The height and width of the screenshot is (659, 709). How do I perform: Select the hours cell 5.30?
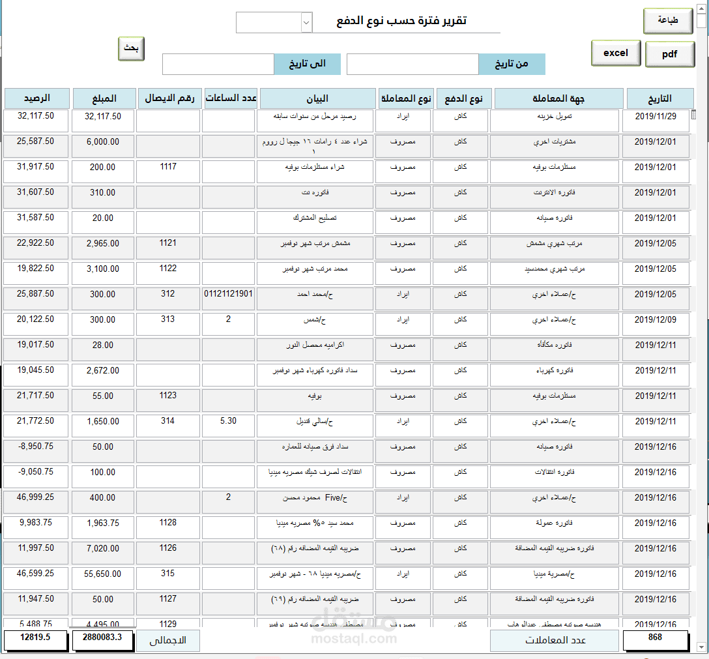(228, 426)
